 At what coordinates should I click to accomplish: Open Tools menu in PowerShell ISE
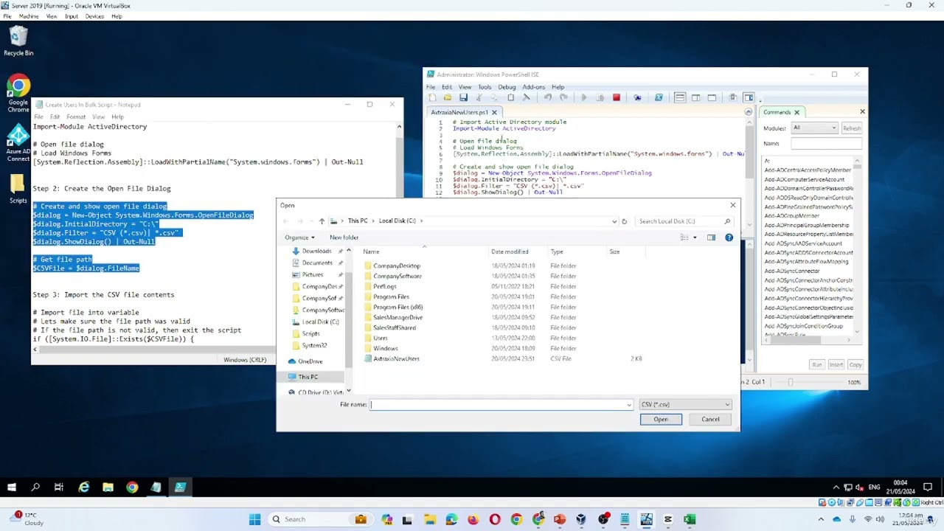pyautogui.click(x=484, y=87)
